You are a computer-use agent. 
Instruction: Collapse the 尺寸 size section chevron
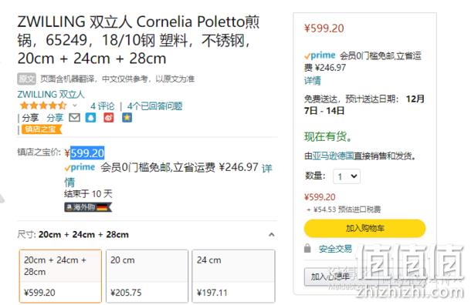(272, 235)
